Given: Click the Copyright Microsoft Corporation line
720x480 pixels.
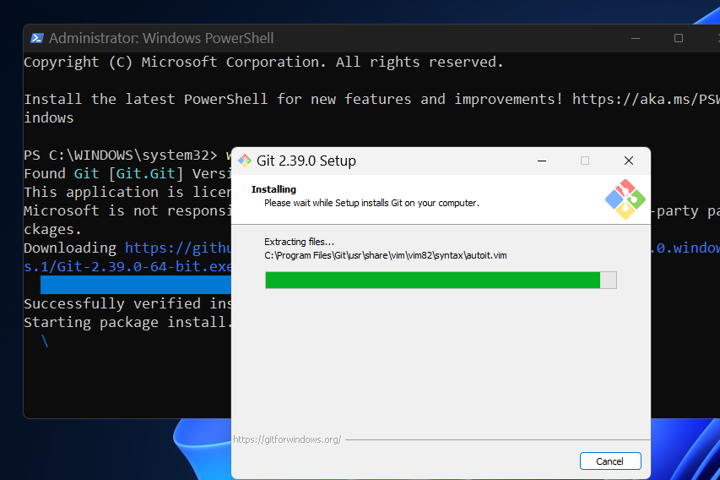Looking at the screenshot, I should click(263, 62).
